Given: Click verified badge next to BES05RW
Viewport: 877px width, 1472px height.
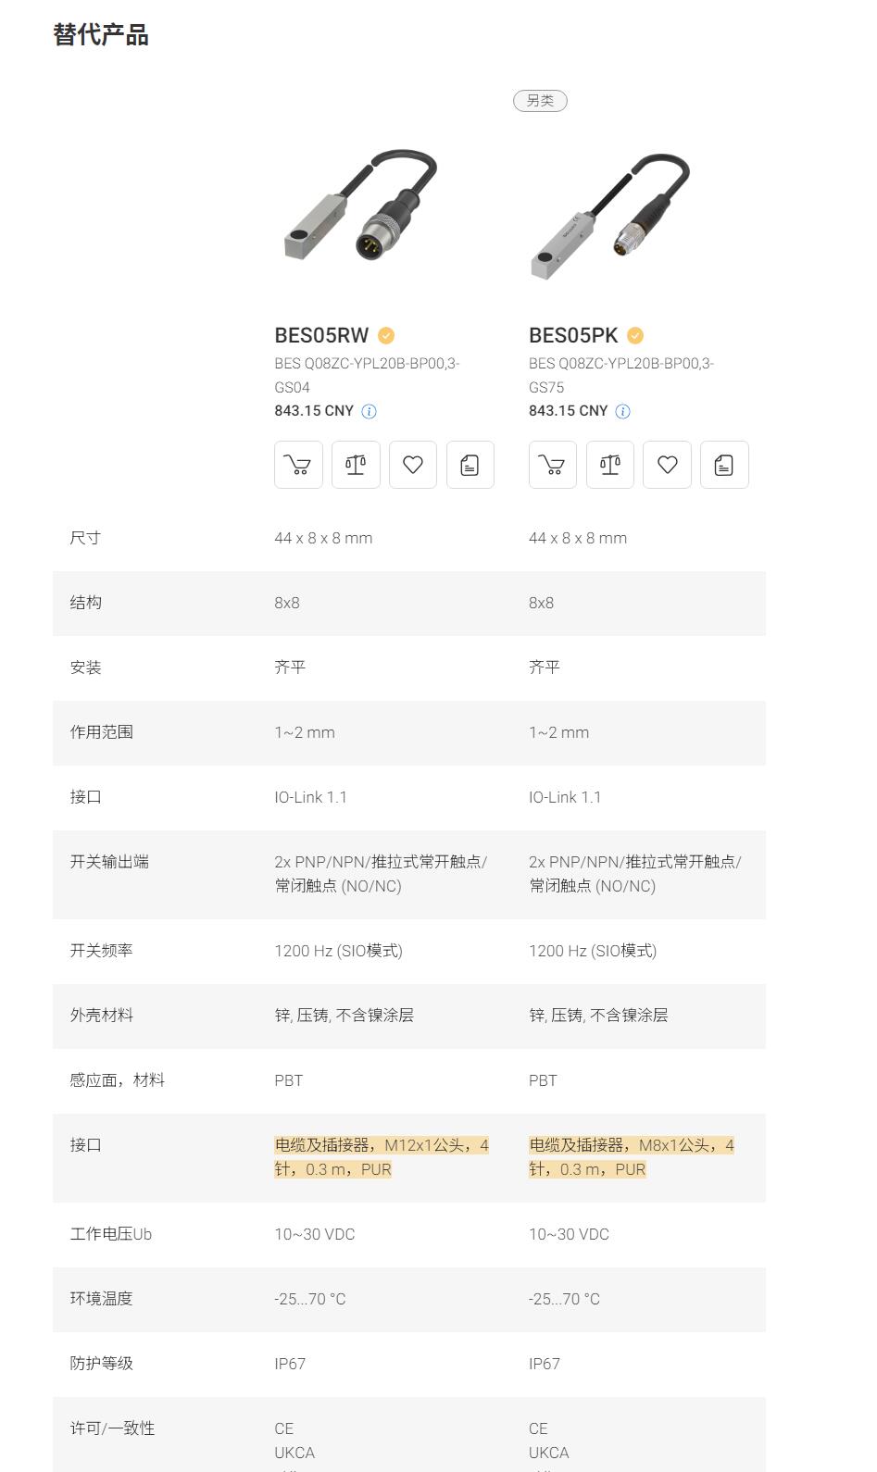Looking at the screenshot, I should tap(386, 335).
